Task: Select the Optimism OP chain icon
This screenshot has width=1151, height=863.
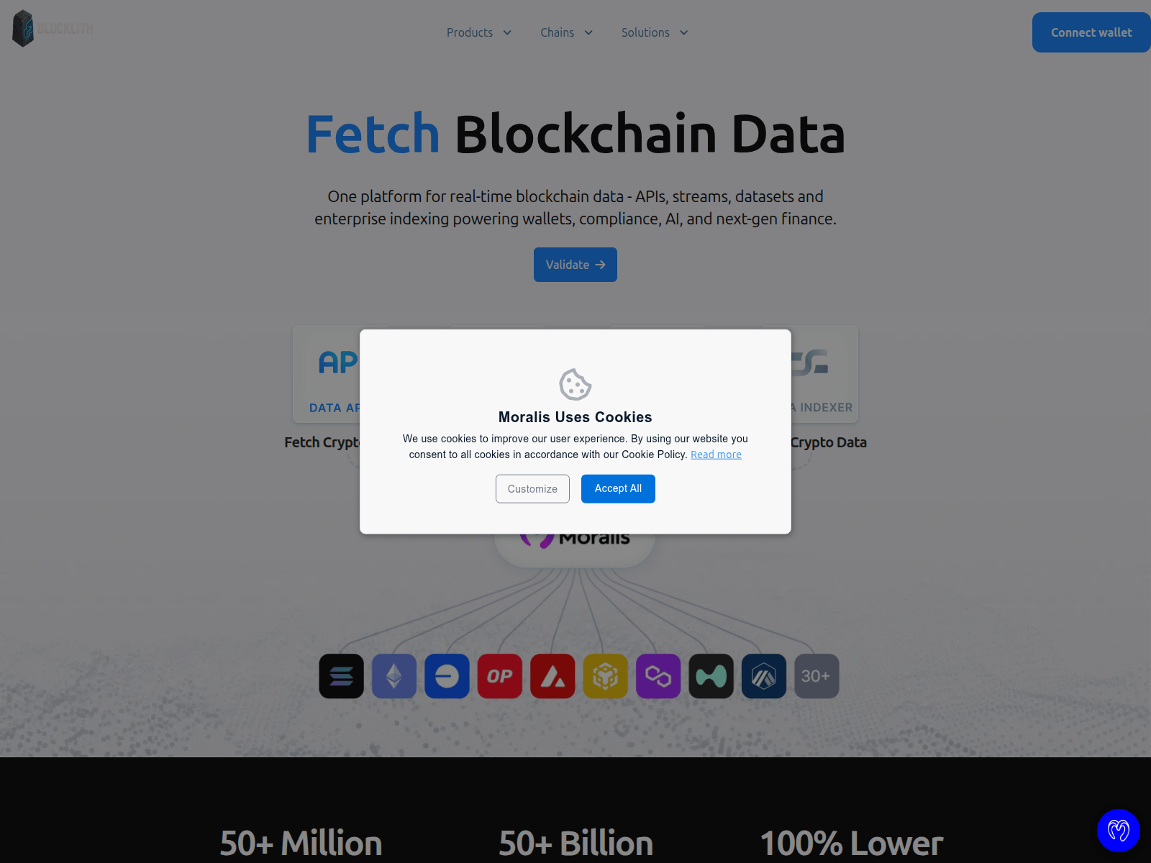Action: pyautogui.click(x=500, y=676)
